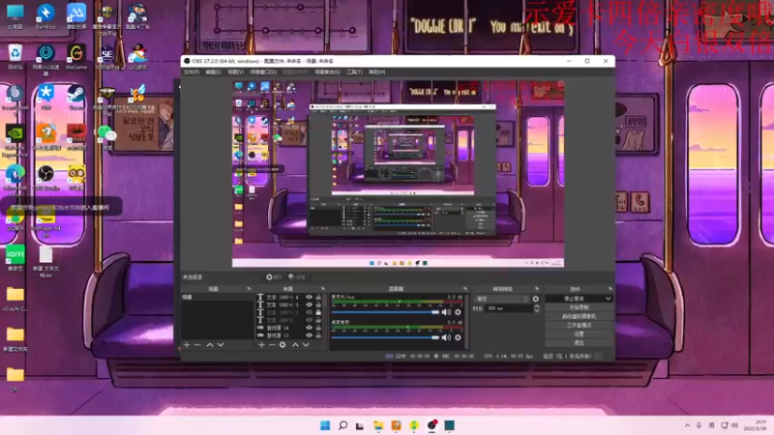
Task: Move the selected source up
Action: (295, 345)
